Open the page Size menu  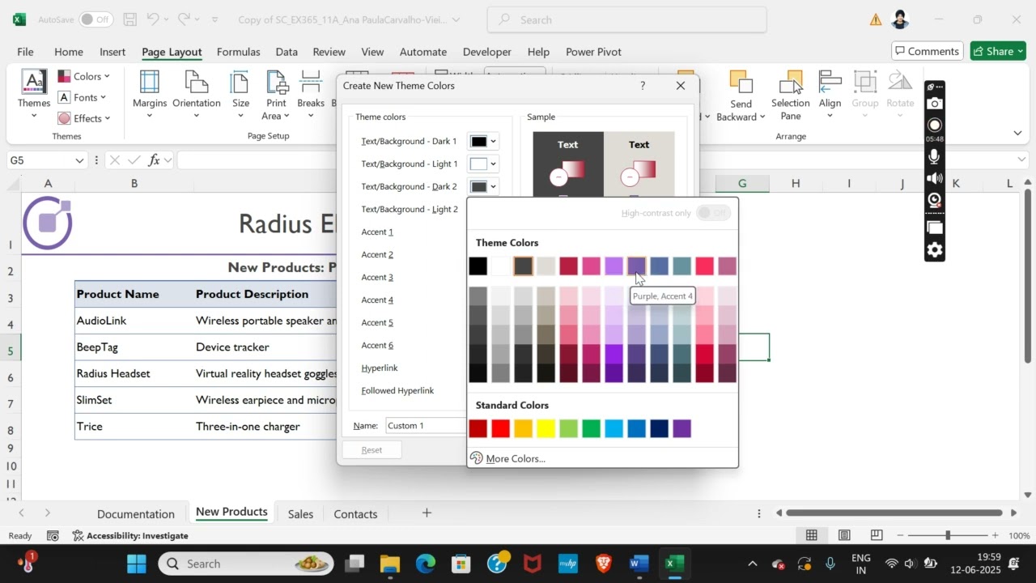(240, 93)
